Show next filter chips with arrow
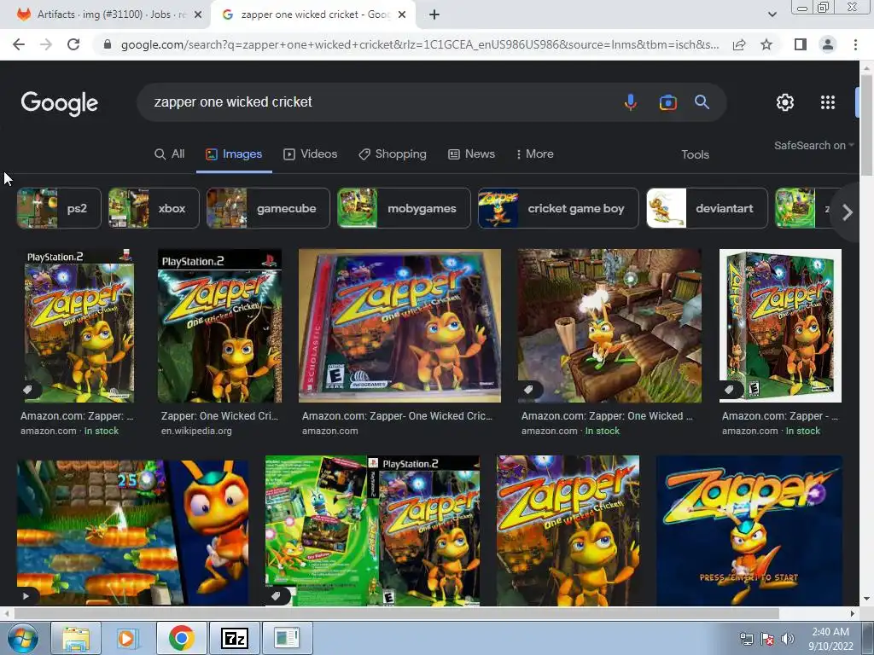 (x=848, y=212)
